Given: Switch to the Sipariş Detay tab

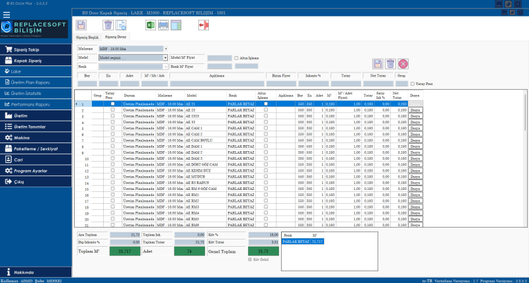Looking at the screenshot, I should point(115,37).
